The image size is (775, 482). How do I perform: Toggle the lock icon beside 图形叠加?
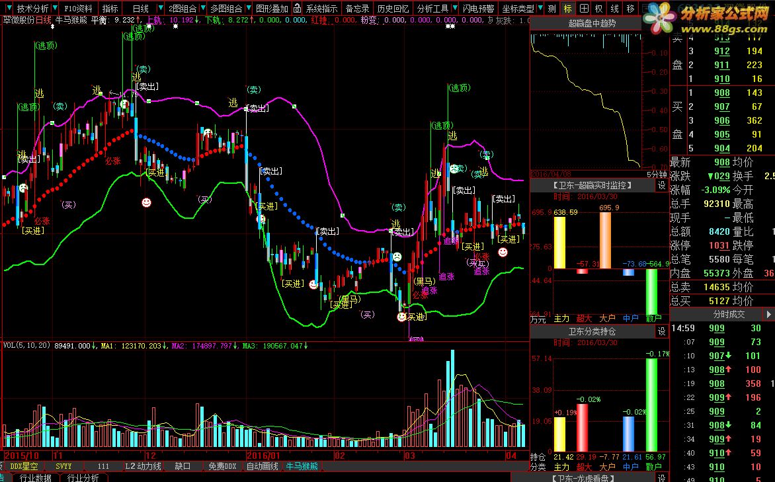(297, 9)
